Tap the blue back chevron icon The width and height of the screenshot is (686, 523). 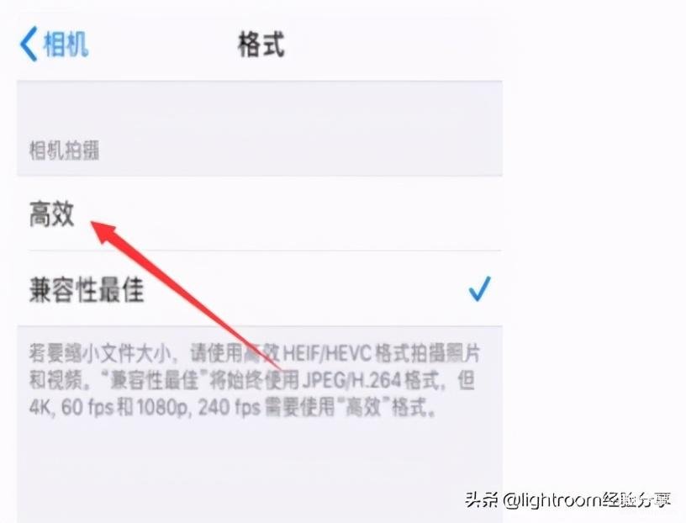point(29,44)
